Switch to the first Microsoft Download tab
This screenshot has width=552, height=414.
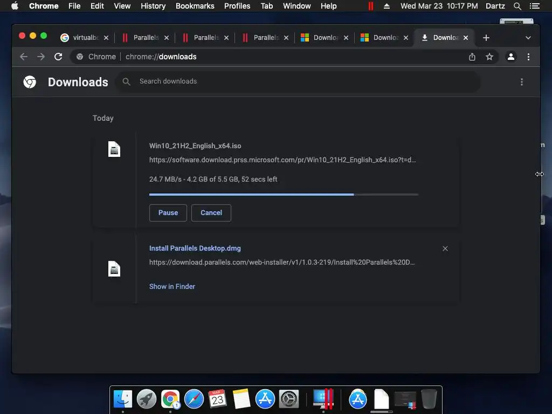coord(325,38)
